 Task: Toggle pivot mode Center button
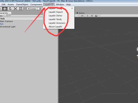click(32, 9)
